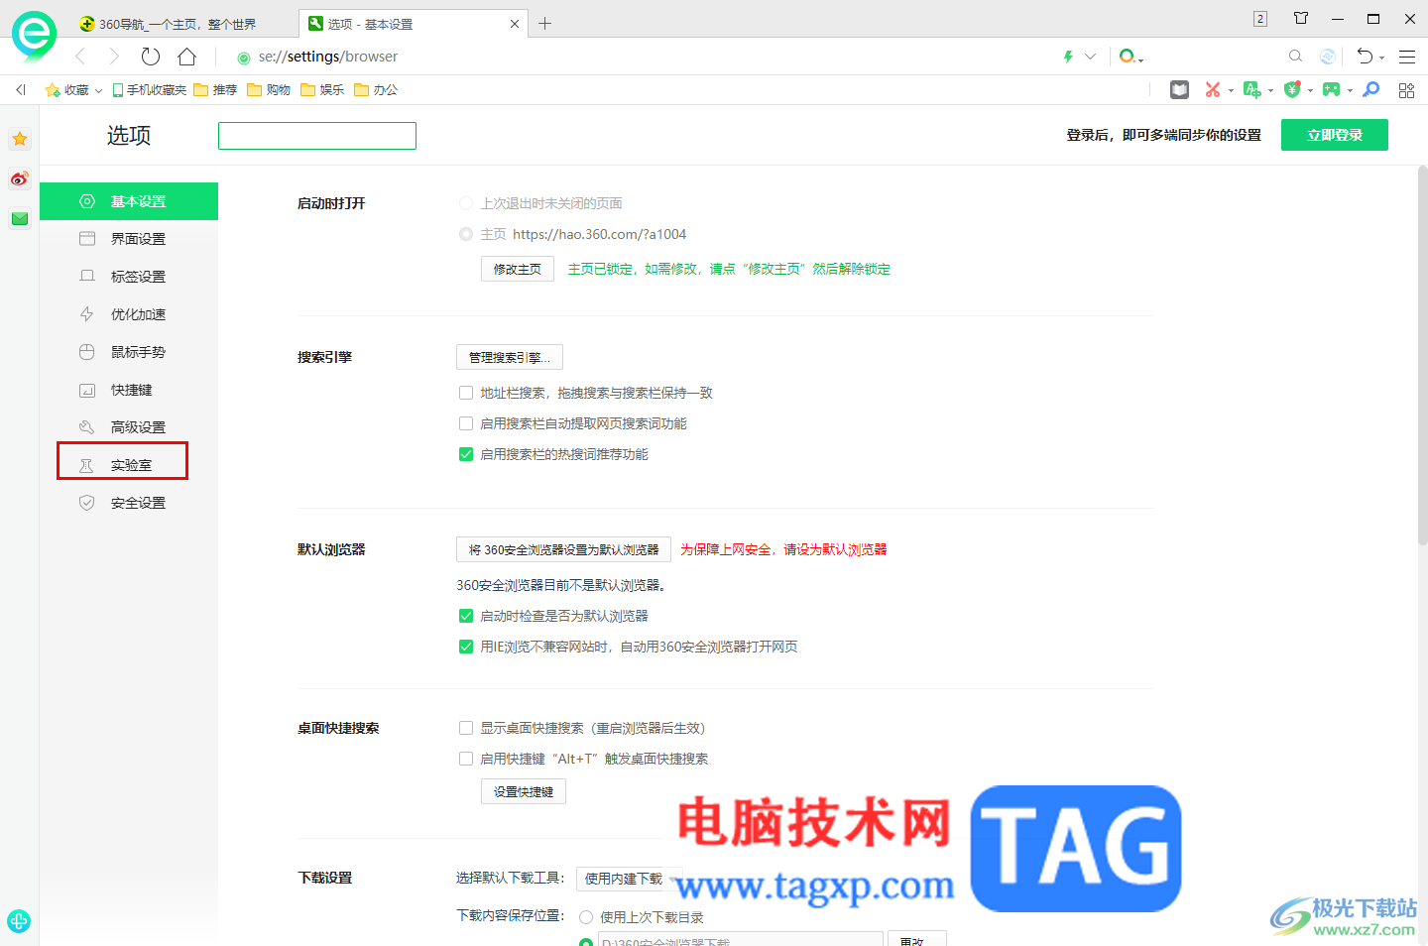This screenshot has height=946, width=1428.
Task: Expand the yen shield dropdown arrow
Action: pos(1310,90)
